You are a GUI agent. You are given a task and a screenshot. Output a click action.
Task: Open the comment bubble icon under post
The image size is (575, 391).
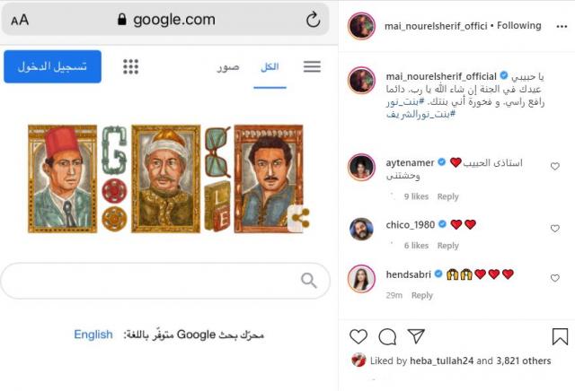[387, 336]
